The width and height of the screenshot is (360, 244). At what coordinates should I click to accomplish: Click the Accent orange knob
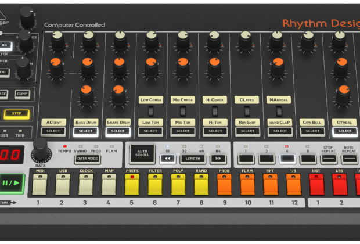click(x=56, y=67)
